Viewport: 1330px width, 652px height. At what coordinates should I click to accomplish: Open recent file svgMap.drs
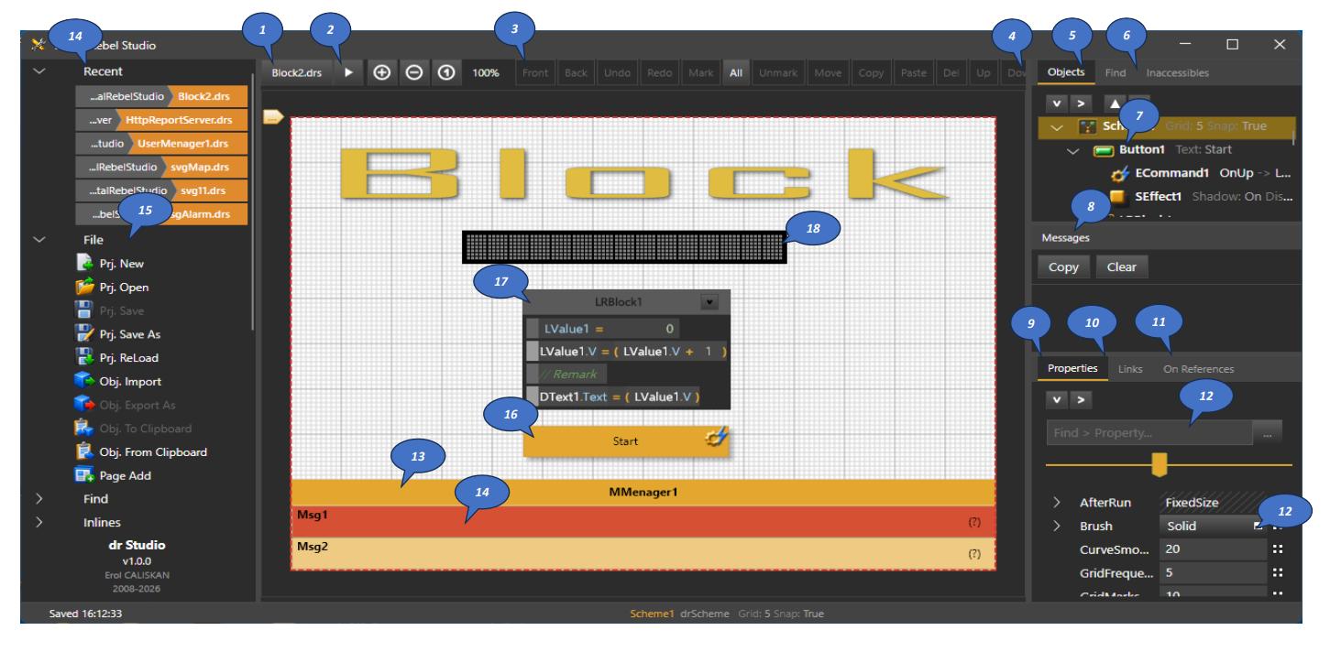point(161,167)
